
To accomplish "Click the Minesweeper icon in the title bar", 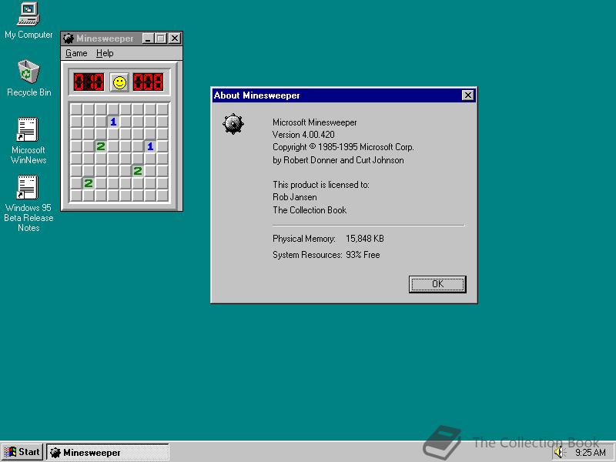I will point(68,38).
